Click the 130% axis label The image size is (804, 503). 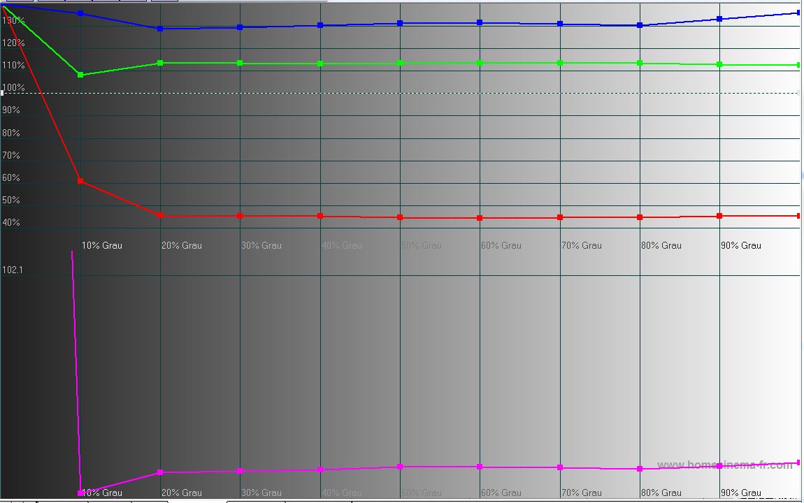click(x=13, y=21)
